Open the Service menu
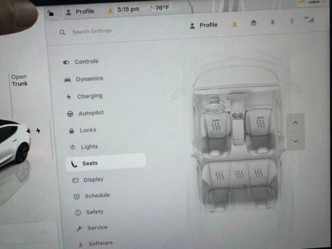This screenshot has width=332, height=249. coord(92,228)
